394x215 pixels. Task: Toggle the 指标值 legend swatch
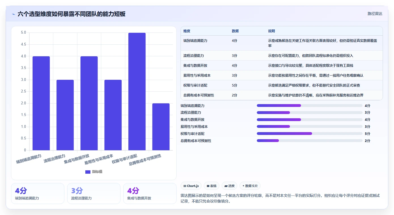point(88,172)
